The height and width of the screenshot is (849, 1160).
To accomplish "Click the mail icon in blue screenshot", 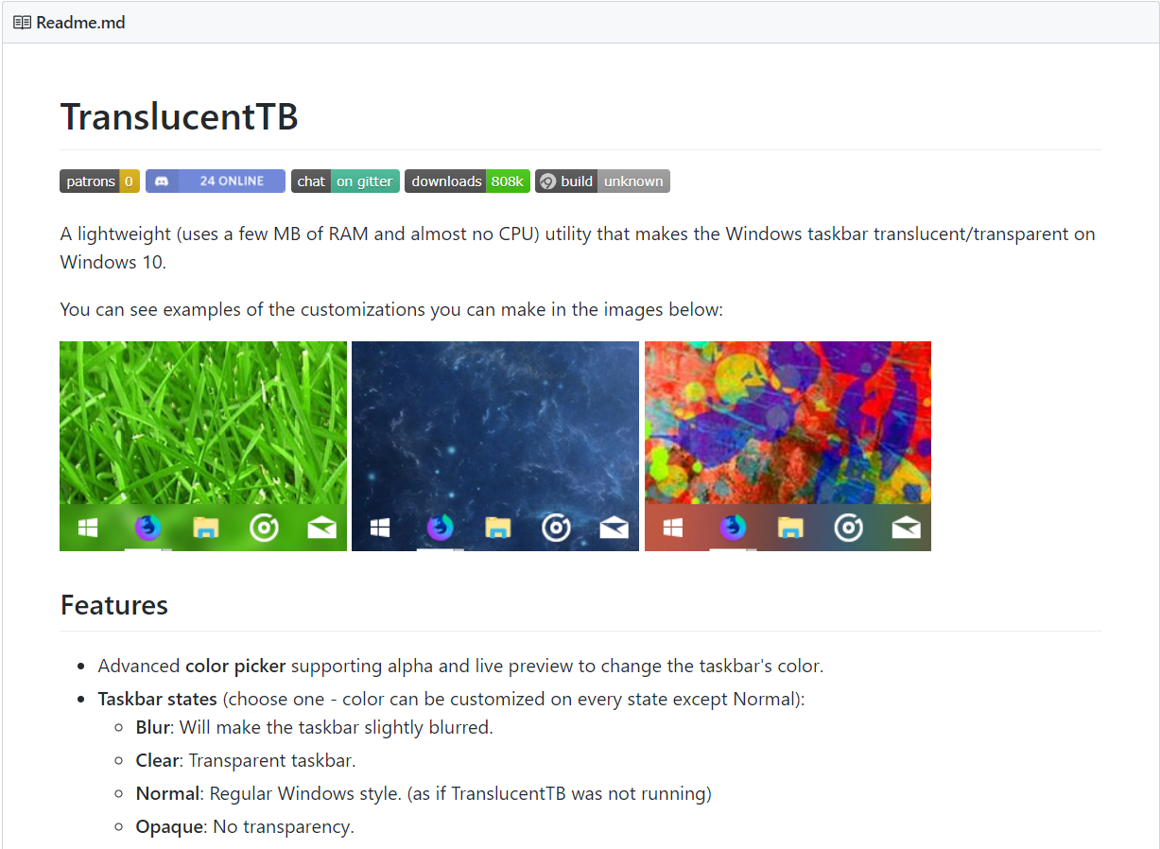I will tap(615, 528).
